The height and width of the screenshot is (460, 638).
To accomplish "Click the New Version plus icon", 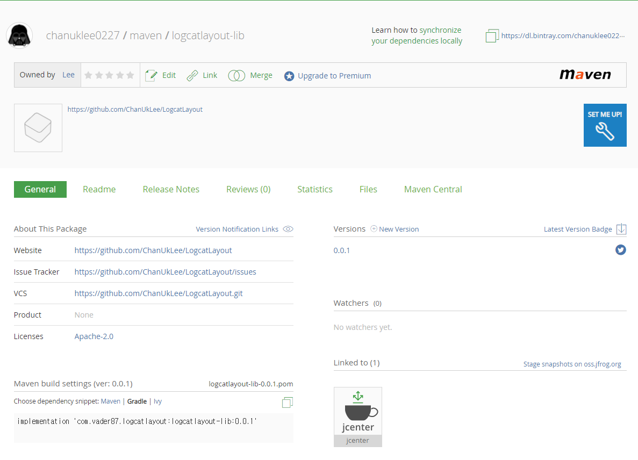I will click(x=374, y=228).
